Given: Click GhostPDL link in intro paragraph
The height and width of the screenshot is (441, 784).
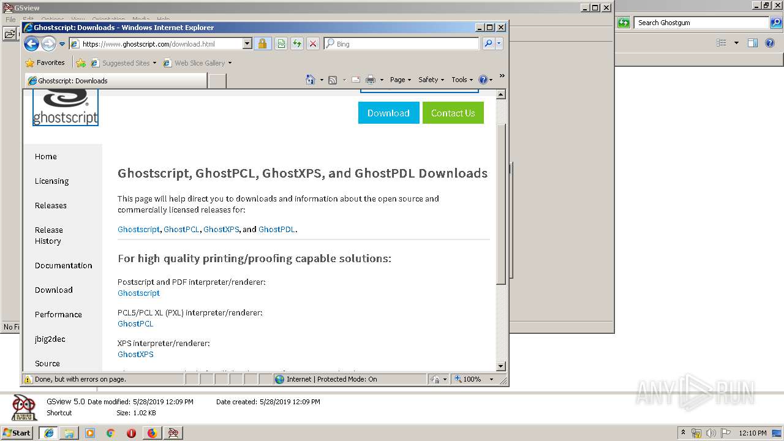Looking at the screenshot, I should (277, 229).
